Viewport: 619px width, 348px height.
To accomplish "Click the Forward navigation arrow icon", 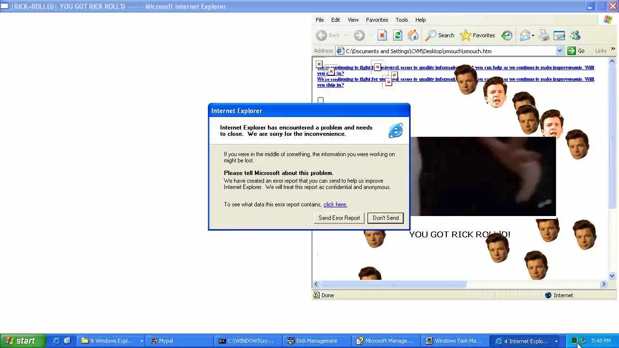I will [359, 35].
